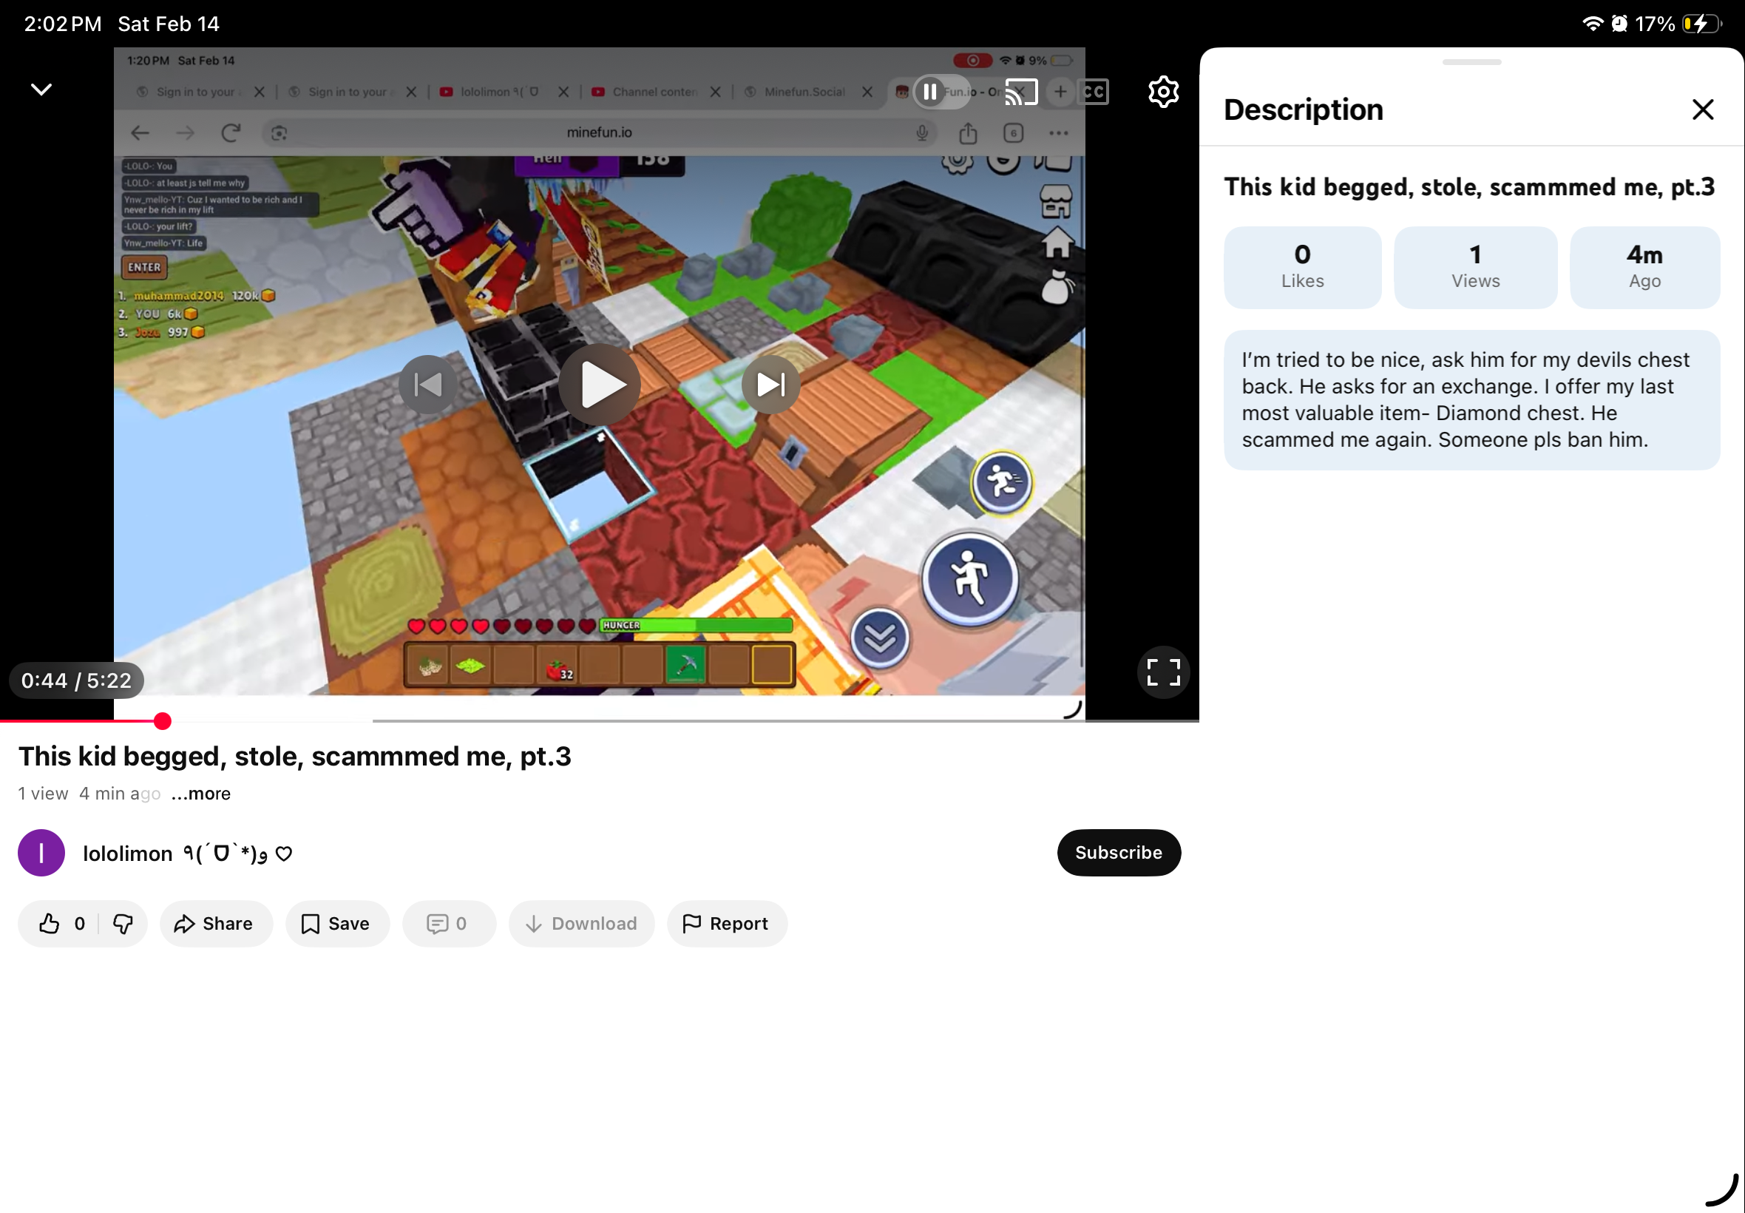Dislike the video with thumbs down
The image size is (1745, 1213).
click(x=122, y=923)
